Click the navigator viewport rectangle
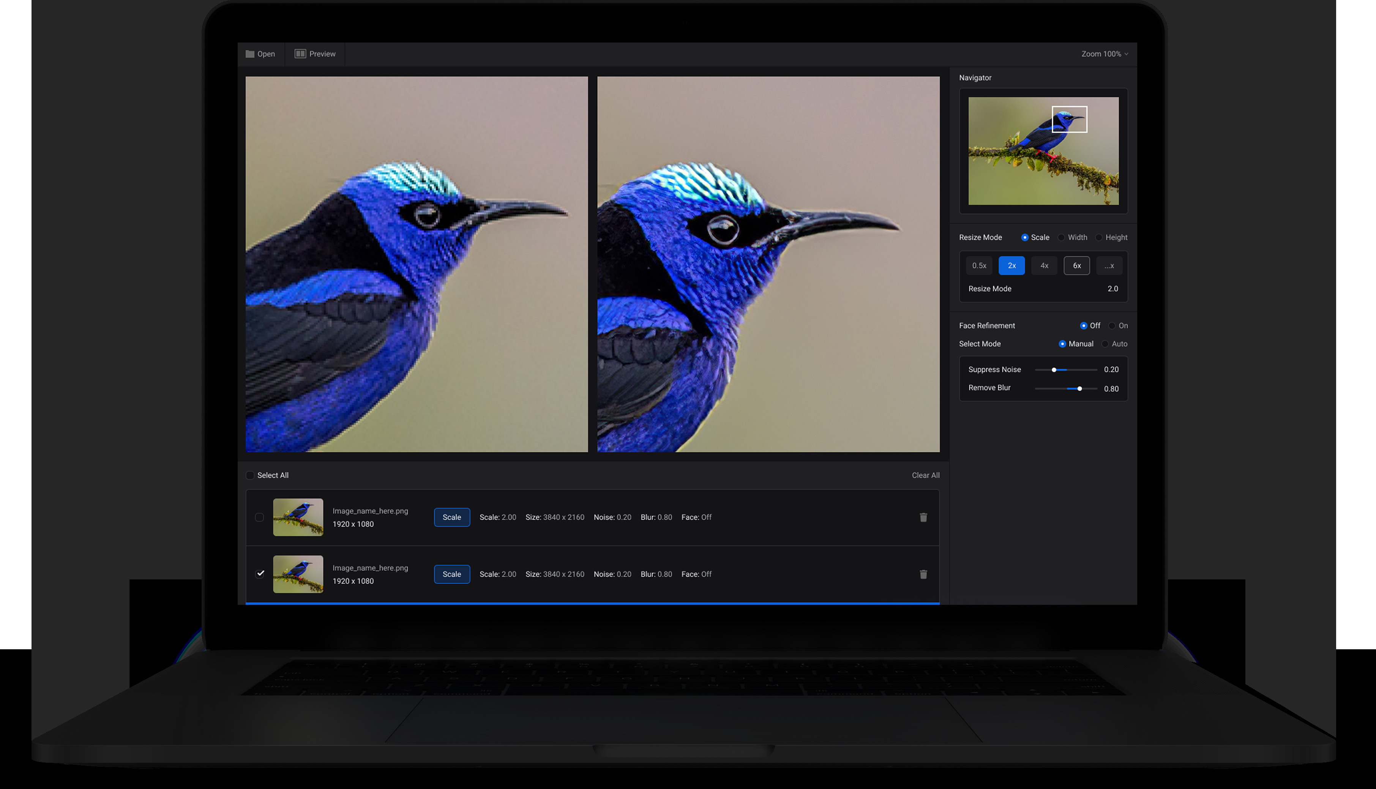Screen dimensions: 1376x789 (x=1069, y=119)
